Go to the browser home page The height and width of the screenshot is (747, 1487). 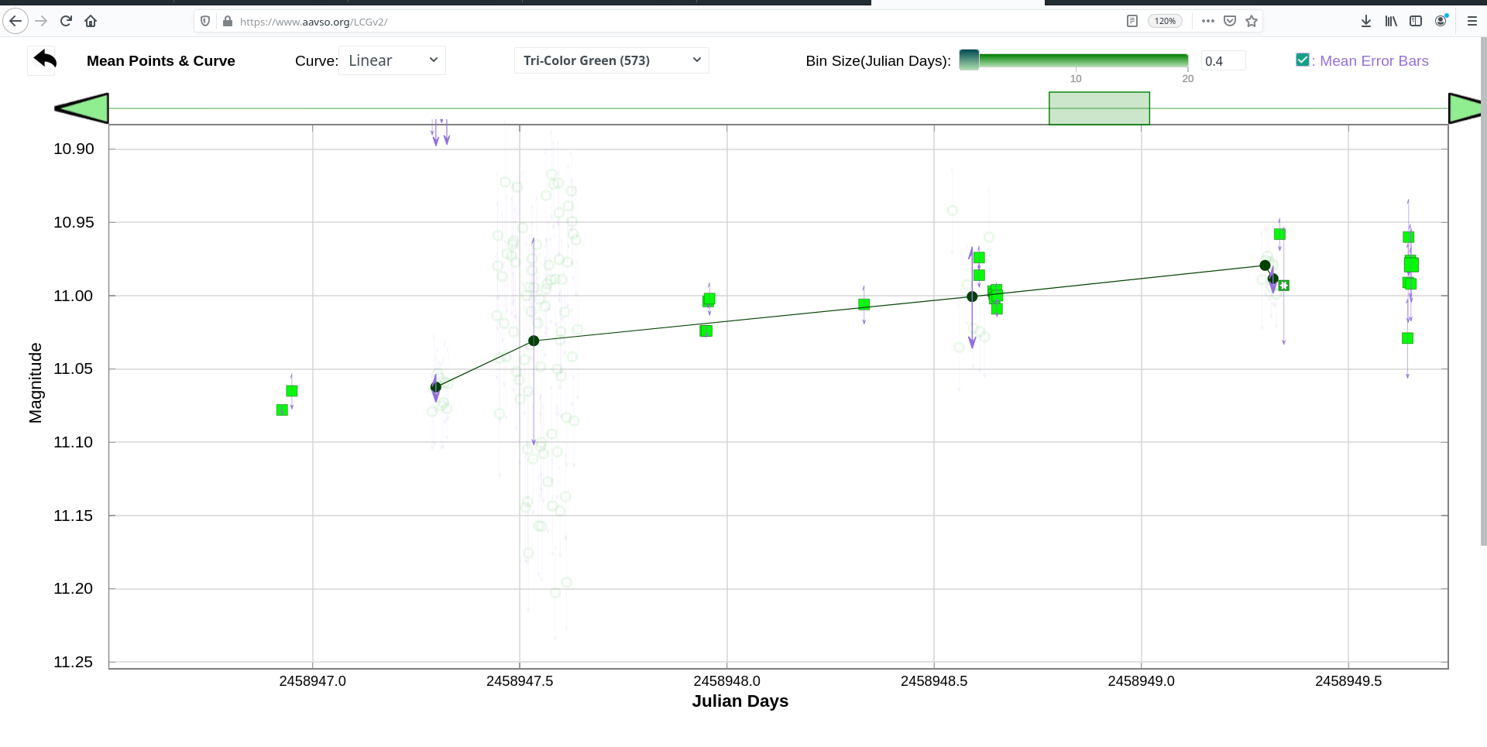(91, 21)
